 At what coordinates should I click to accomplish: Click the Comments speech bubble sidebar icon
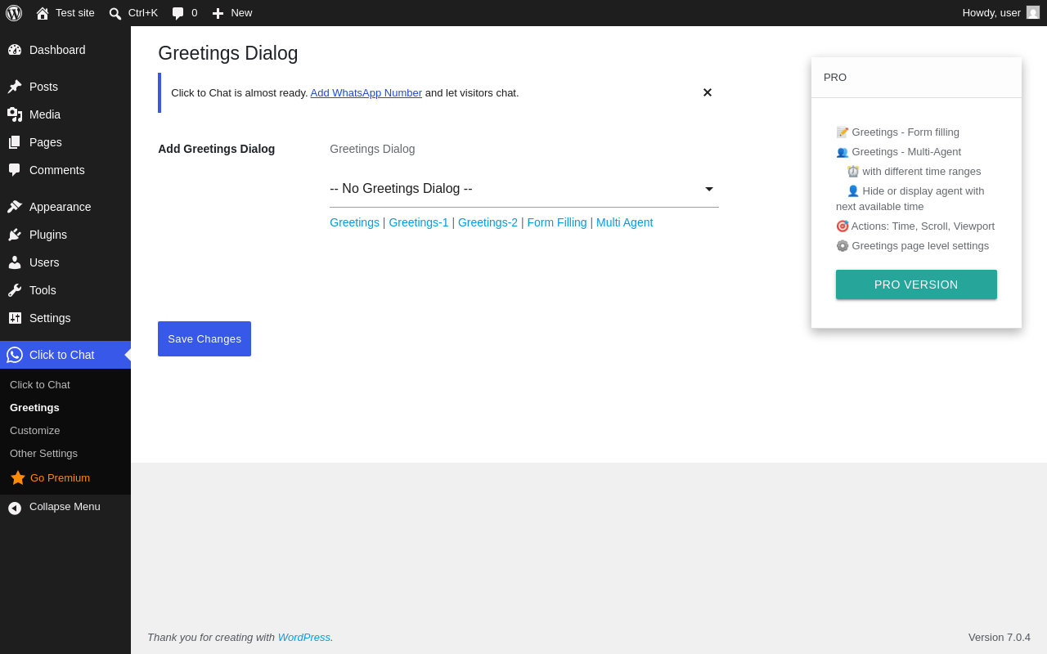pos(15,170)
